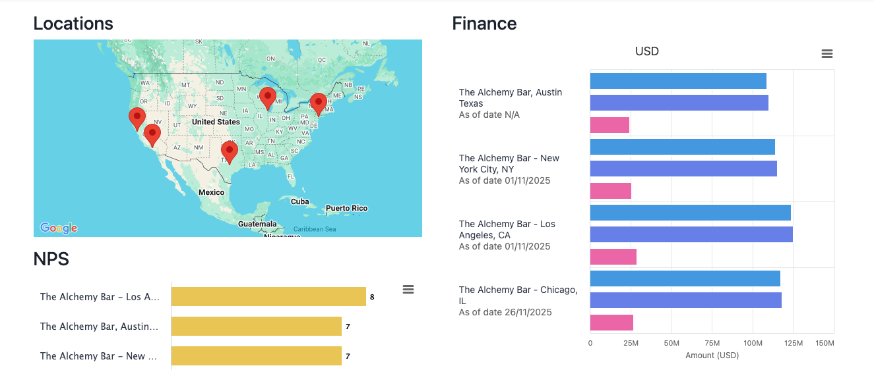This screenshot has height=370, width=874.
Task: Click the New York NPS bar
Action: pyautogui.click(x=257, y=356)
